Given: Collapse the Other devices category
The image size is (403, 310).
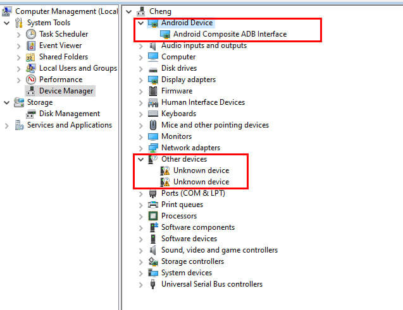Looking at the screenshot, I should pos(140,159).
